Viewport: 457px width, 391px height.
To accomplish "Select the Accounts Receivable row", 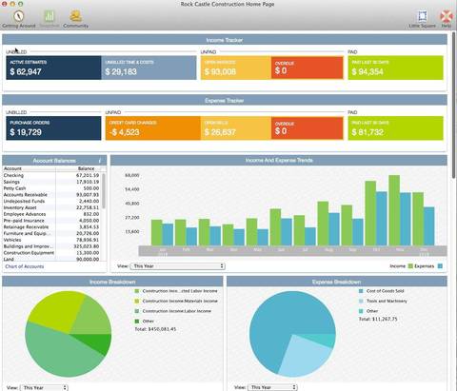I will point(51,195).
